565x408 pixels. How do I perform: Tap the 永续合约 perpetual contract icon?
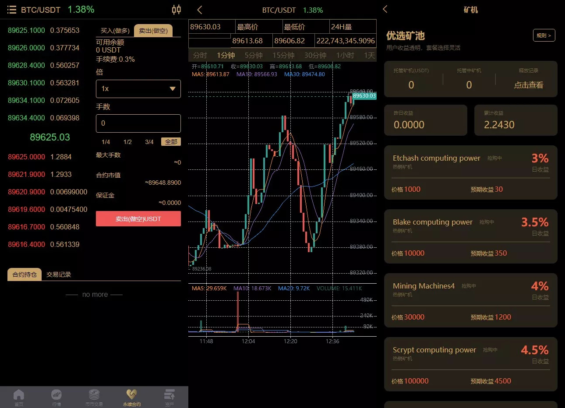(x=131, y=396)
